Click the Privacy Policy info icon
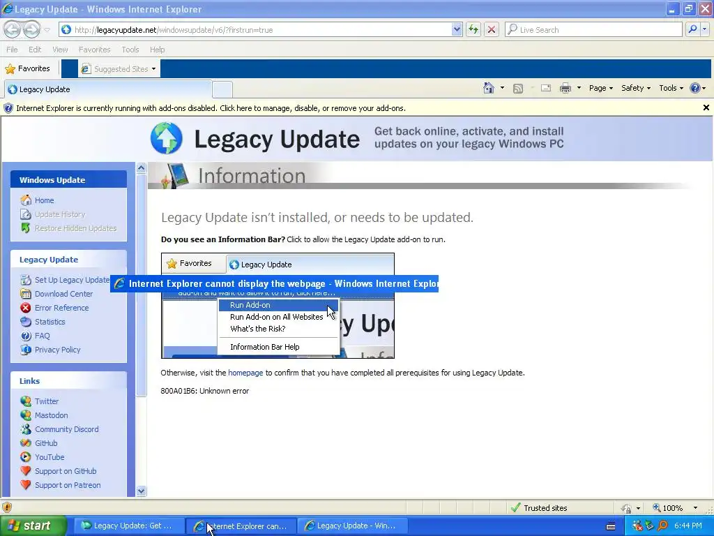The width and height of the screenshot is (714, 536). click(x=26, y=350)
